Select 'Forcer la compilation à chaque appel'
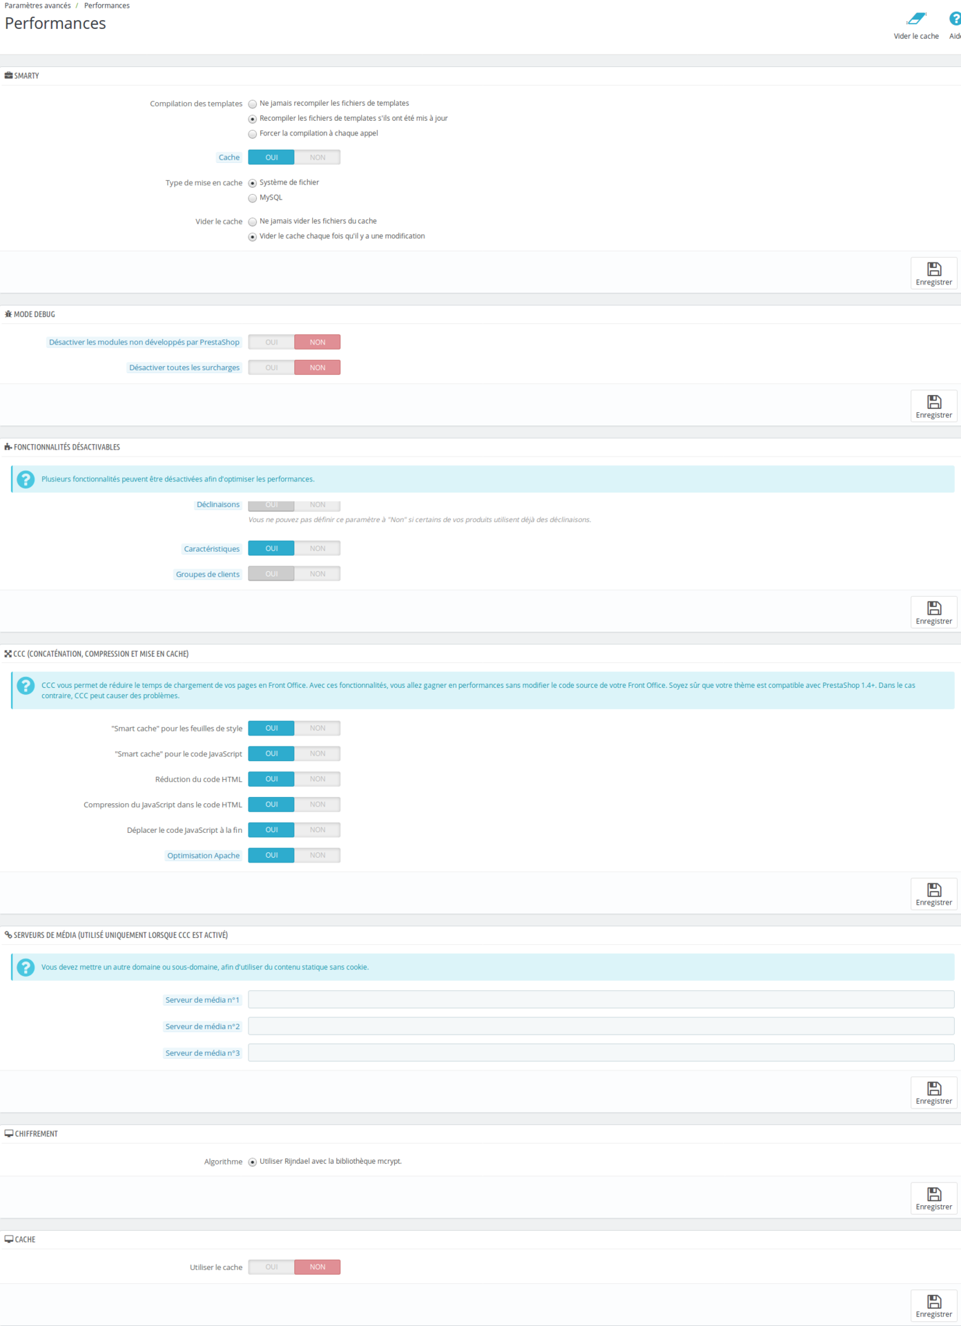The height and width of the screenshot is (1326, 961). tap(253, 134)
